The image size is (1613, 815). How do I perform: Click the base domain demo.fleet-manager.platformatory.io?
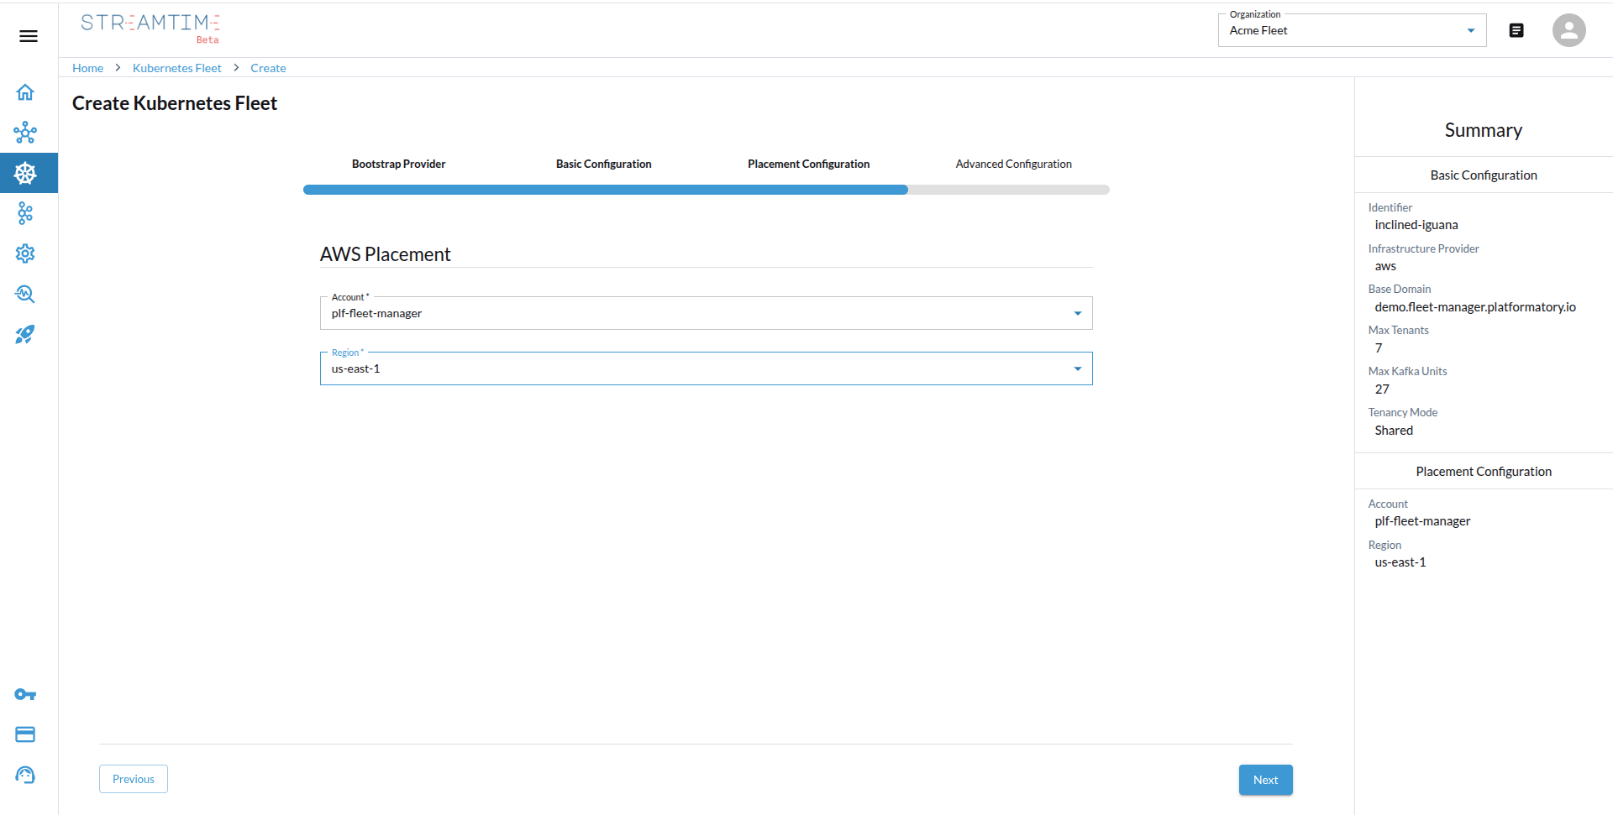[1474, 307]
